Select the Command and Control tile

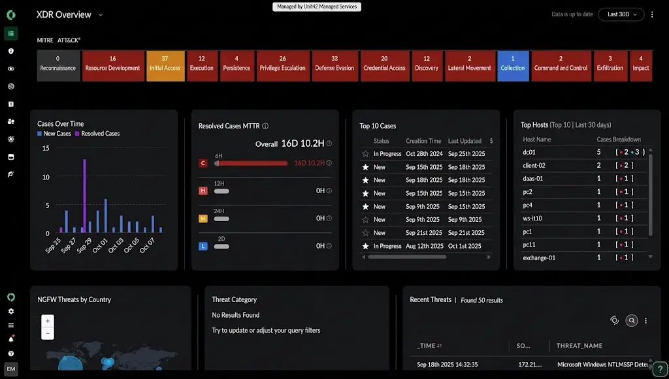tap(561, 66)
